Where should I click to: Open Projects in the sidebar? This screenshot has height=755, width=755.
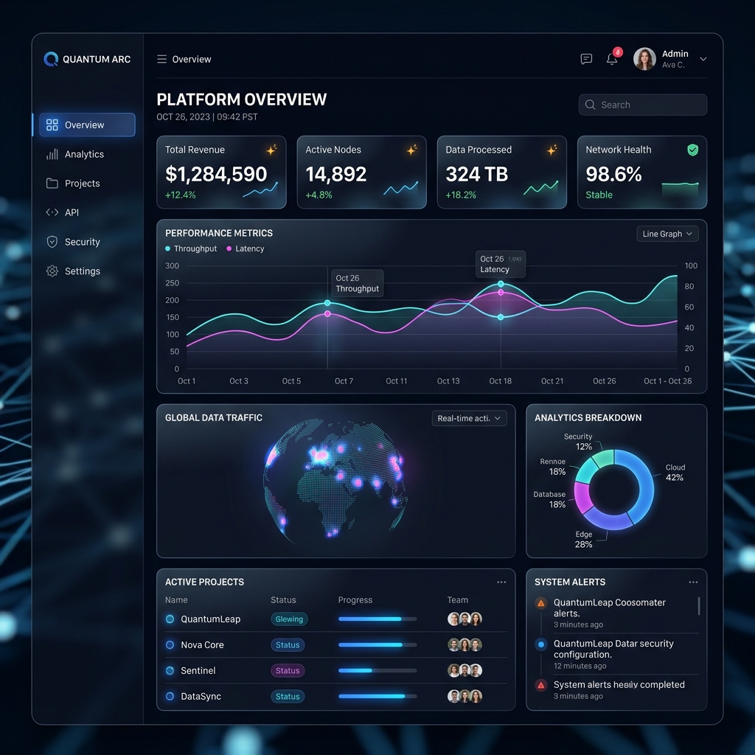(x=73, y=184)
